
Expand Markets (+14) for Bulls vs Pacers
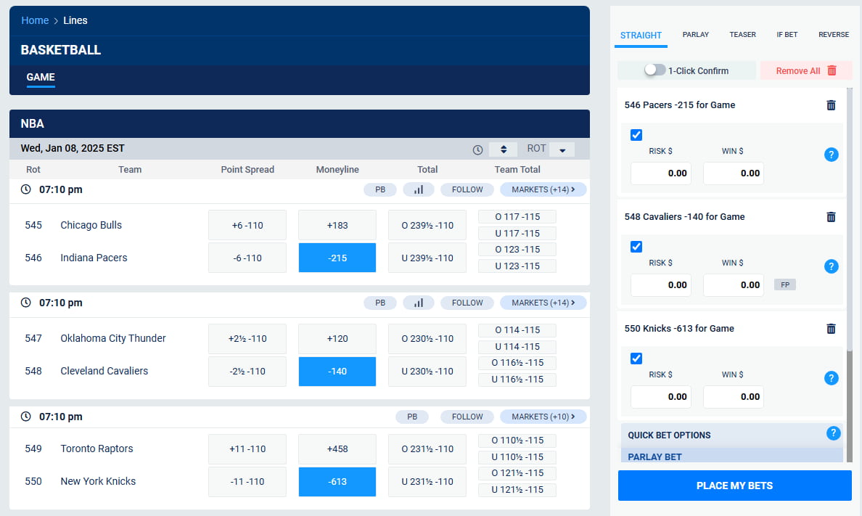543,190
